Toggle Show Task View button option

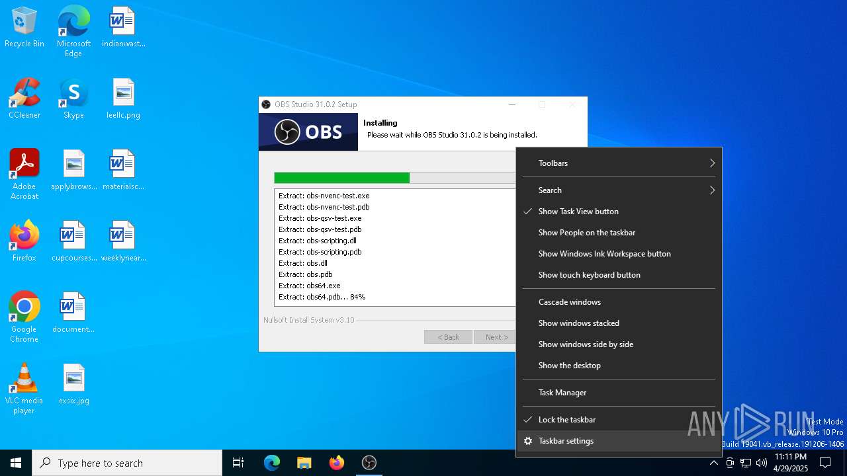[x=619, y=212]
